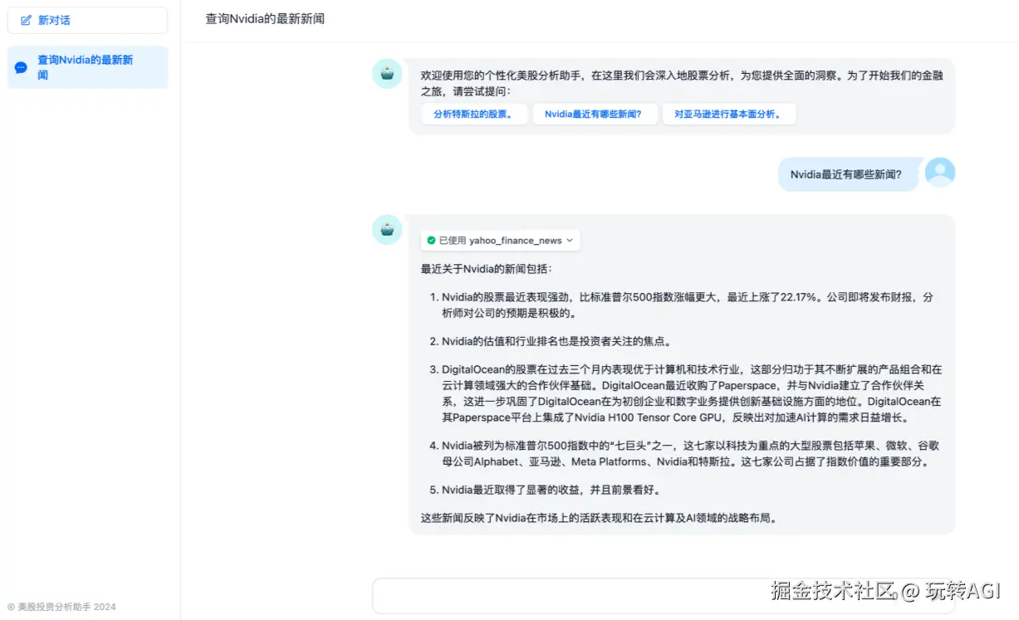Click news item 1 about 上涨了22.17%

point(687,305)
